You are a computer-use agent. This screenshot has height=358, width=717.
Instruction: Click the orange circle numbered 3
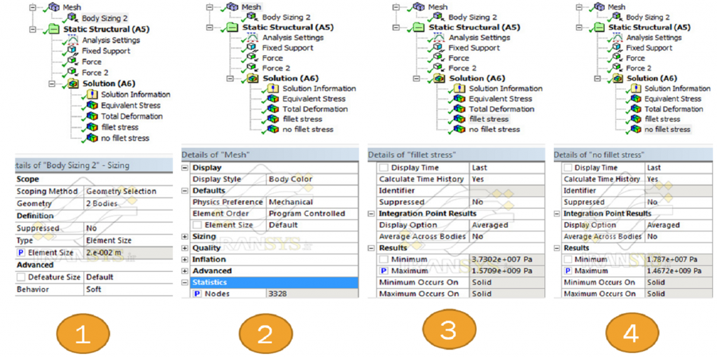448,331
